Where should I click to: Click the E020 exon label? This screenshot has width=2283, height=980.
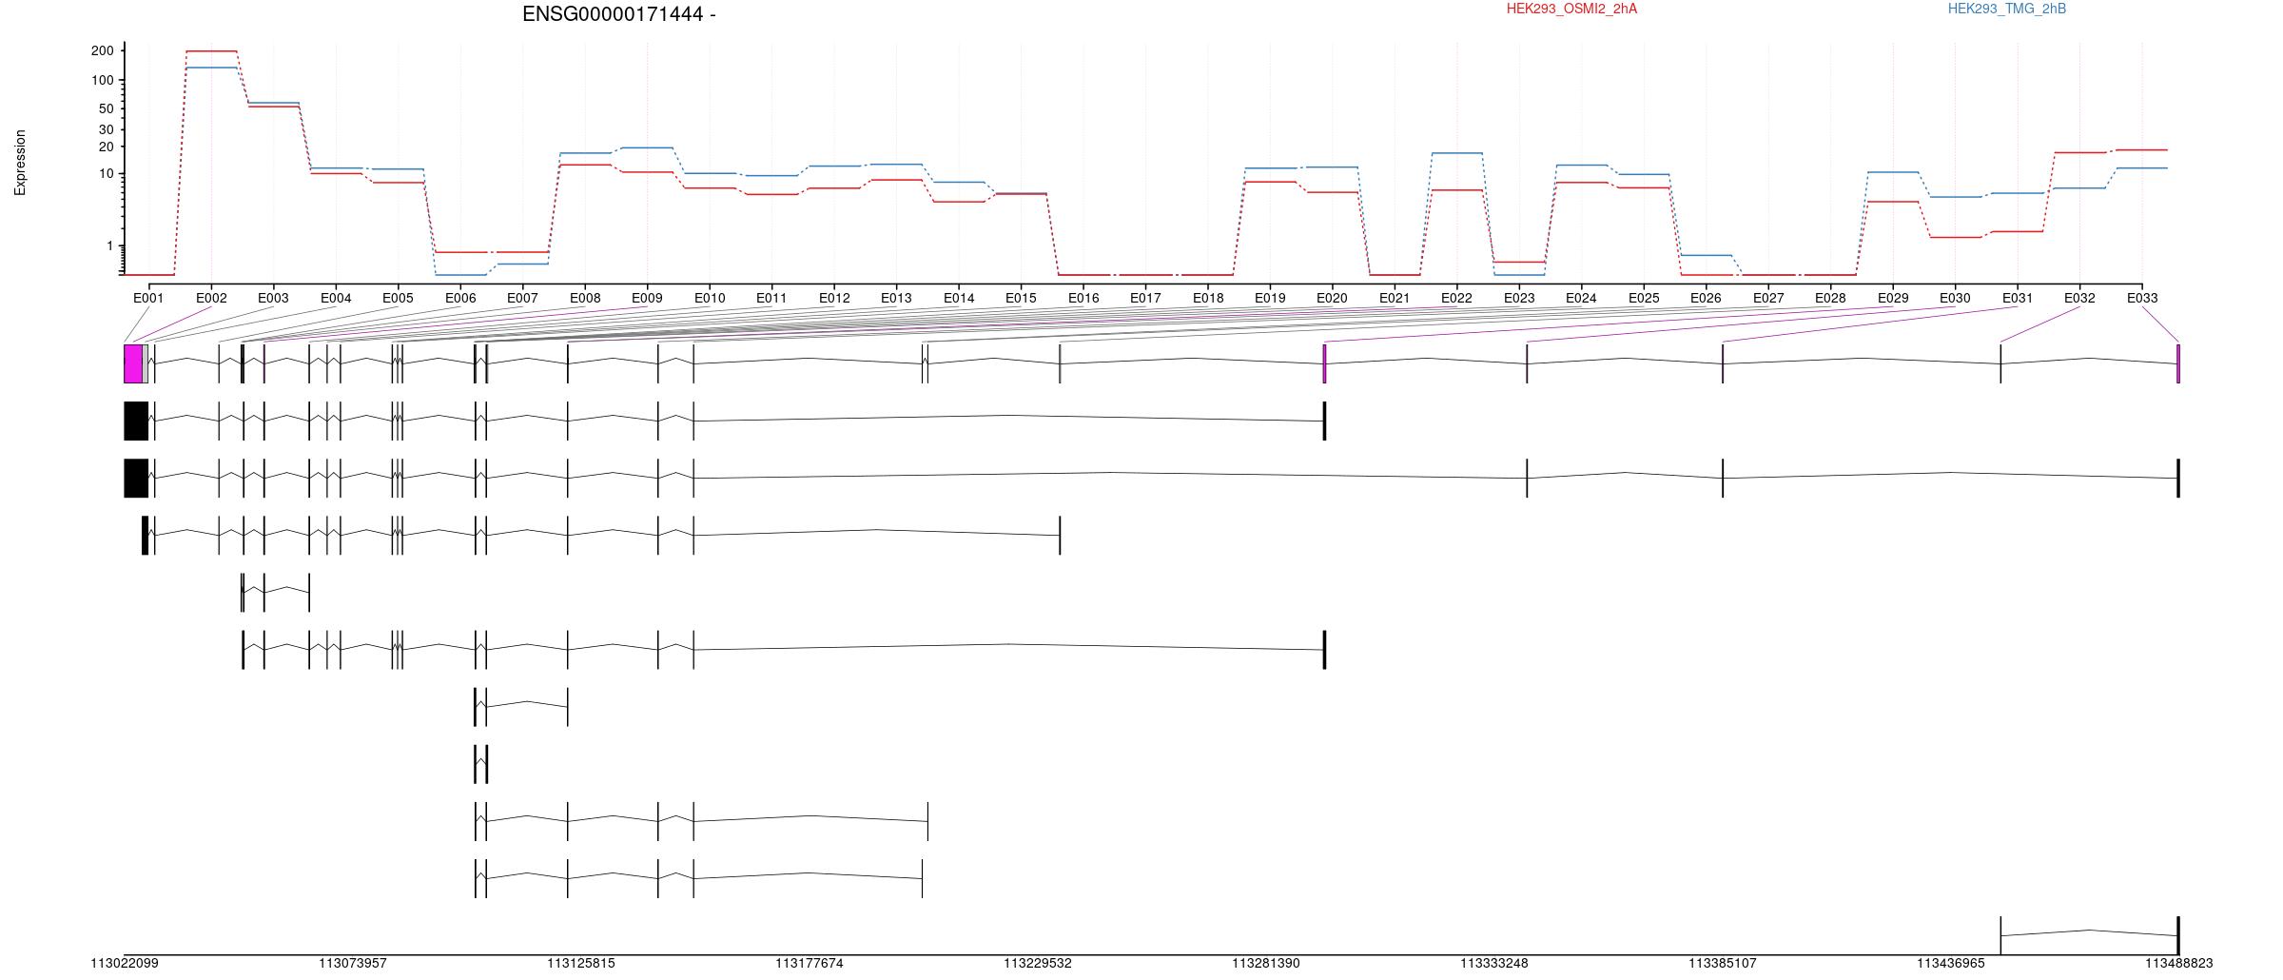click(x=1333, y=298)
